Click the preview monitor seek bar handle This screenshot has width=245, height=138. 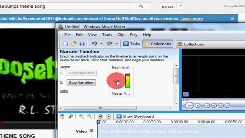click(185, 100)
